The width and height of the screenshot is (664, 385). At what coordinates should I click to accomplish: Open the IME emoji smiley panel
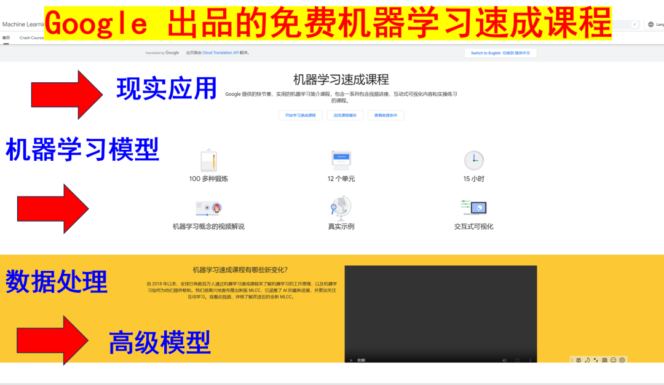(x=613, y=360)
